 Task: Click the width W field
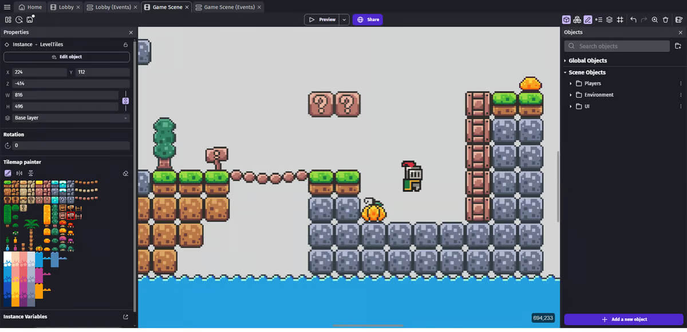pos(65,95)
